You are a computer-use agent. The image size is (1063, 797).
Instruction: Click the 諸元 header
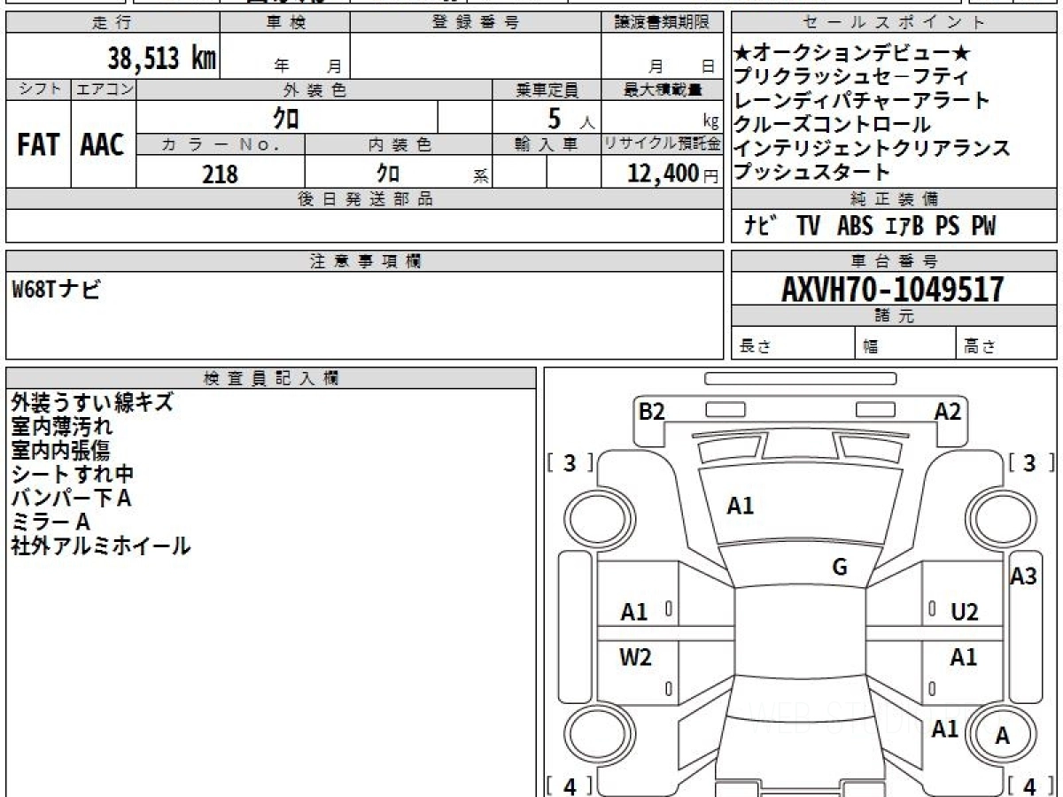(x=895, y=316)
